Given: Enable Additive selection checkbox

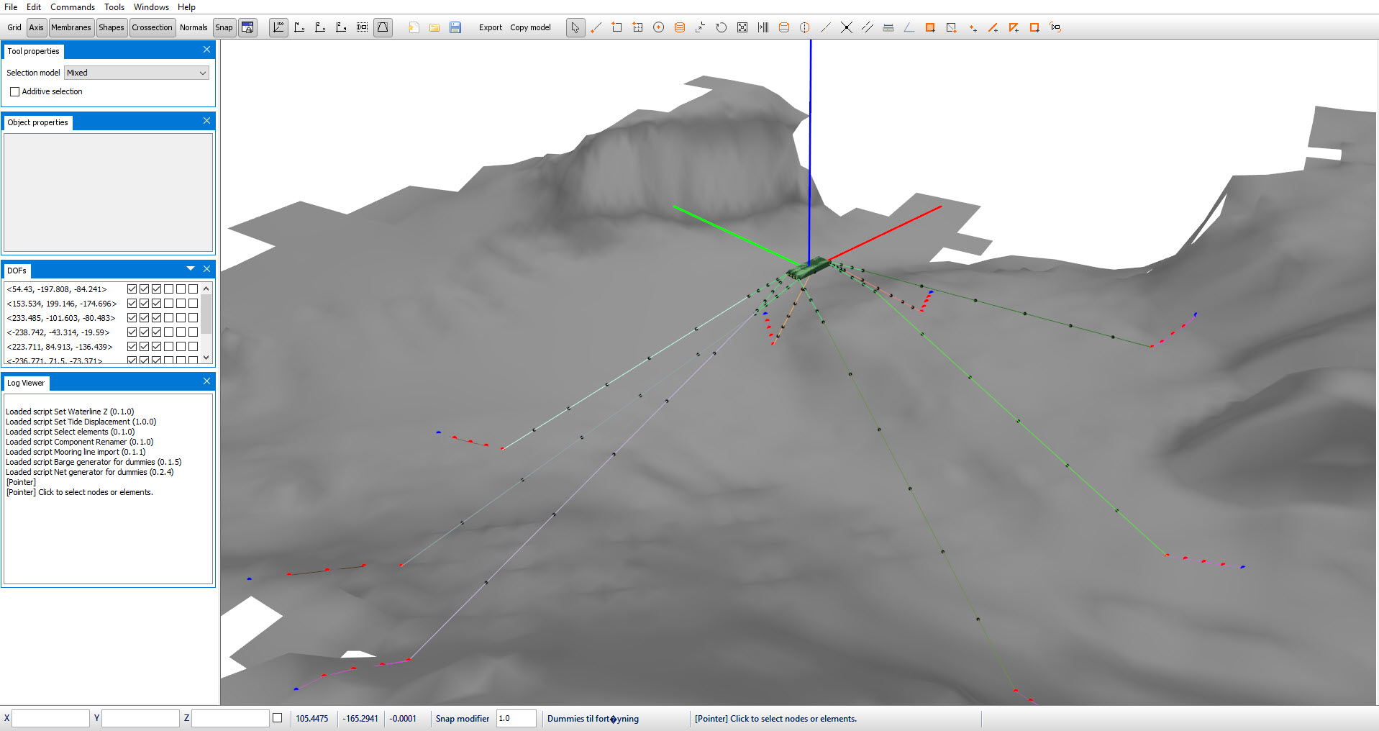Looking at the screenshot, I should click(x=14, y=91).
